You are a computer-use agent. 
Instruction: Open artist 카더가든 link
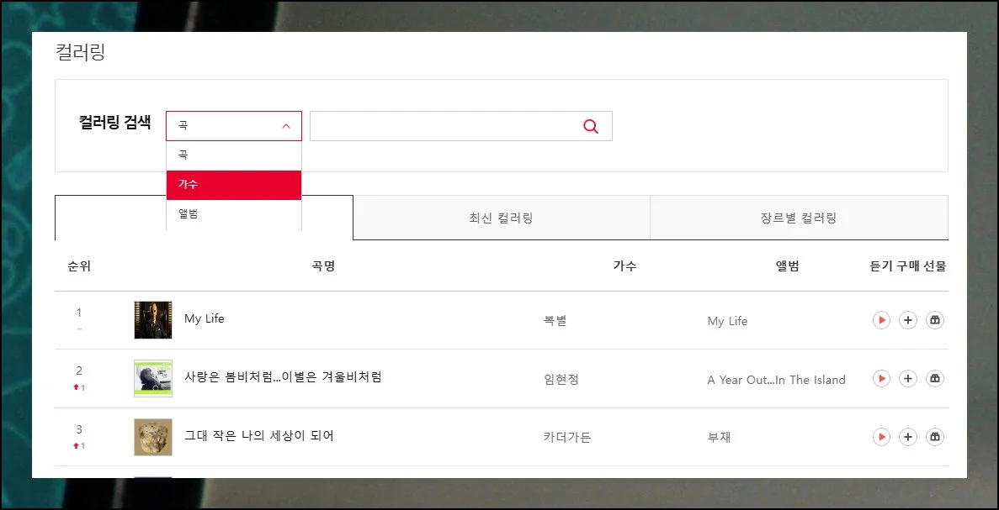[567, 437]
